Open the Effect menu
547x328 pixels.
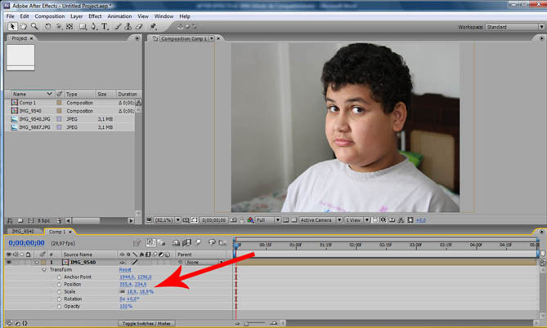95,16
